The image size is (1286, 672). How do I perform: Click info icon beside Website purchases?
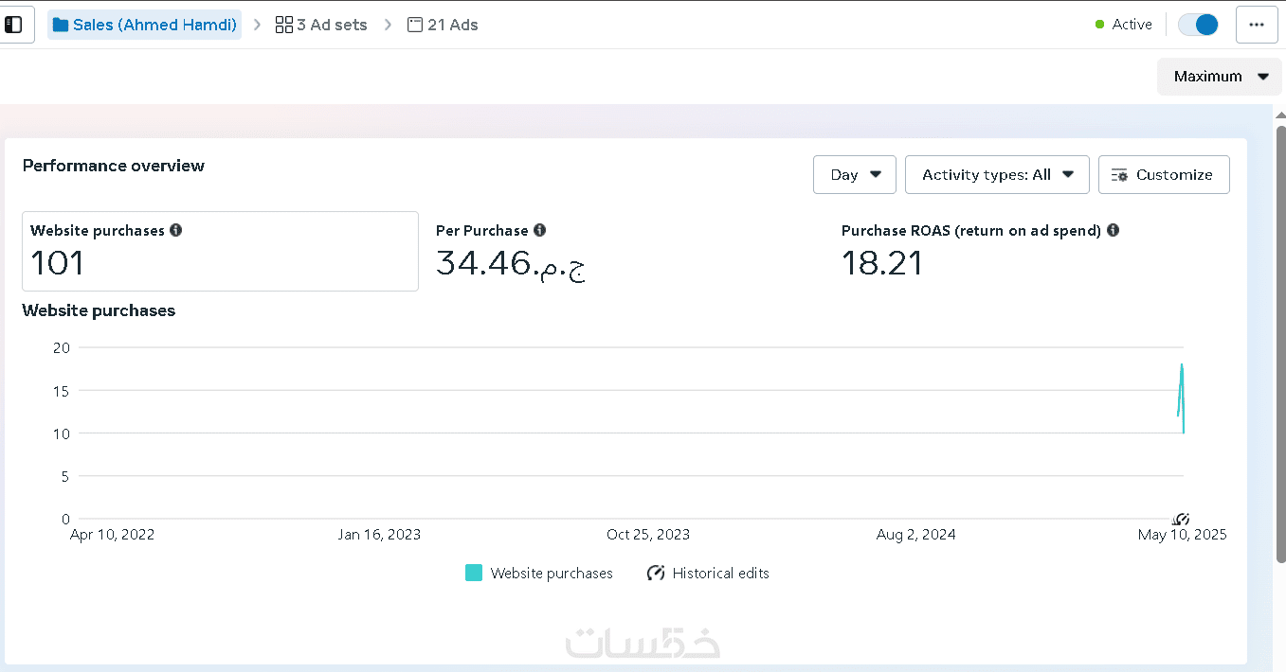point(175,230)
